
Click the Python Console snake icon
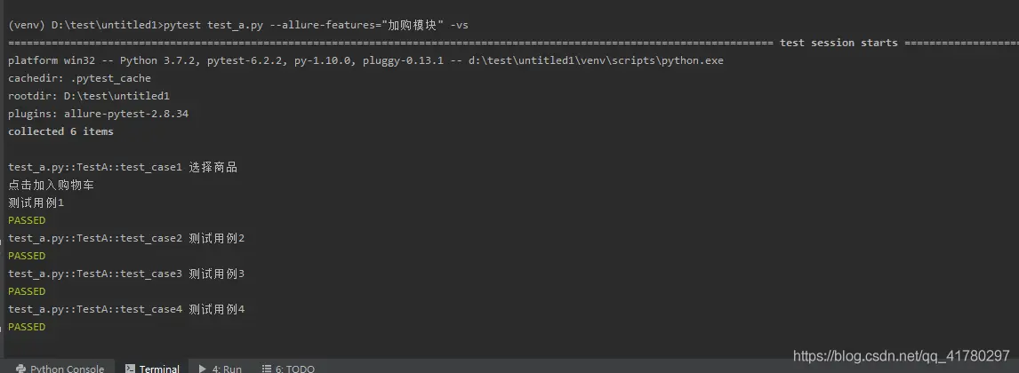(x=20, y=369)
